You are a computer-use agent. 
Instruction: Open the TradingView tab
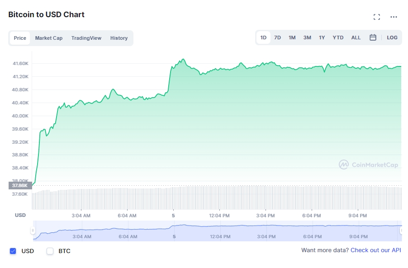coord(86,38)
